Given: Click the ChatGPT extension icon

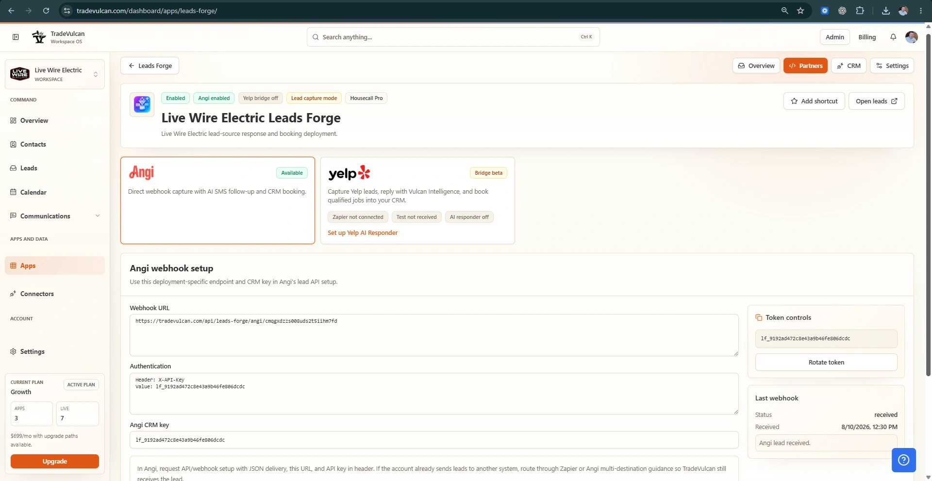Looking at the screenshot, I should click(x=842, y=11).
